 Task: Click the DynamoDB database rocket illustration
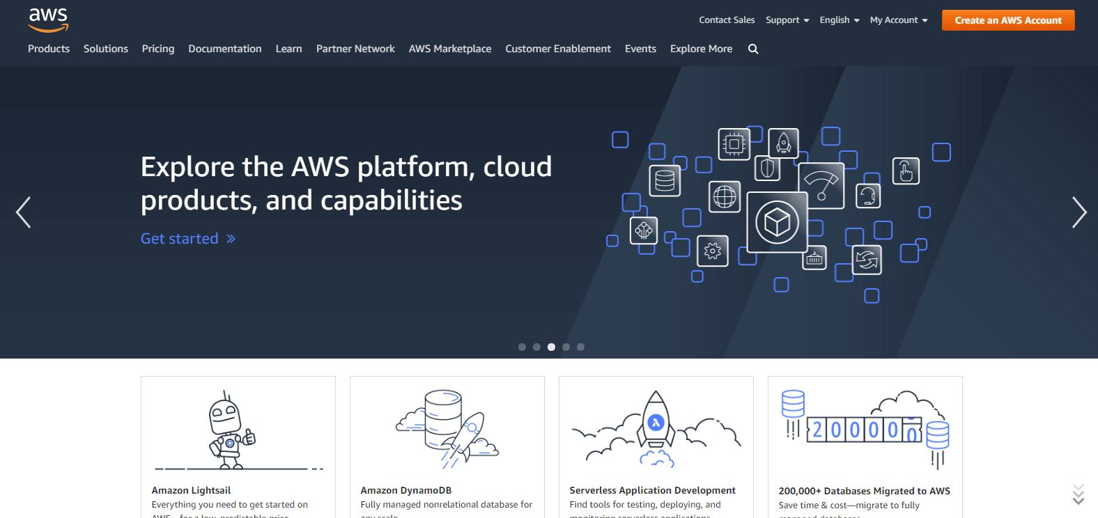click(x=447, y=428)
